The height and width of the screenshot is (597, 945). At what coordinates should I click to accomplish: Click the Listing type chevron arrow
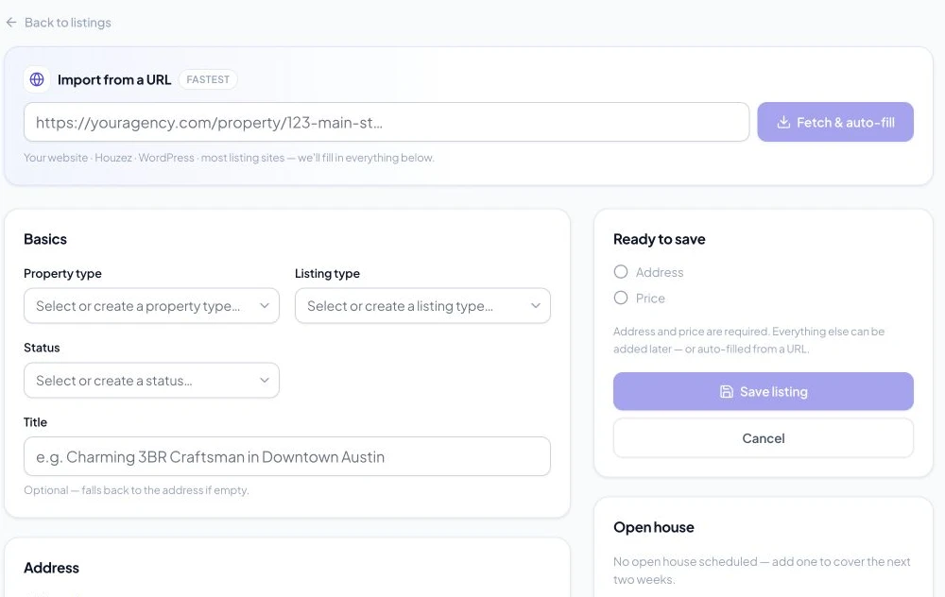click(535, 305)
